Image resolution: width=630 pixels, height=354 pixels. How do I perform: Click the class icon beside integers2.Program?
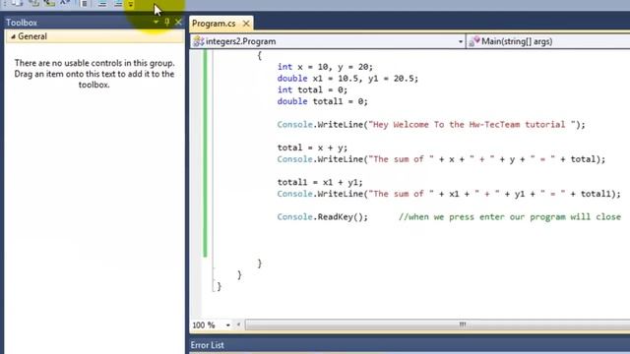coord(198,41)
